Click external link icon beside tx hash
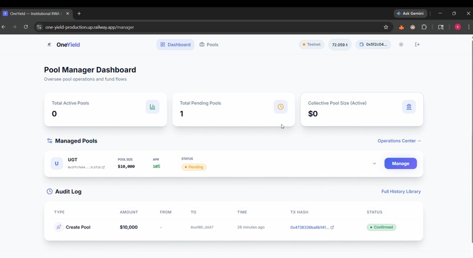Viewport: 473px width, 258px height. point(332,228)
